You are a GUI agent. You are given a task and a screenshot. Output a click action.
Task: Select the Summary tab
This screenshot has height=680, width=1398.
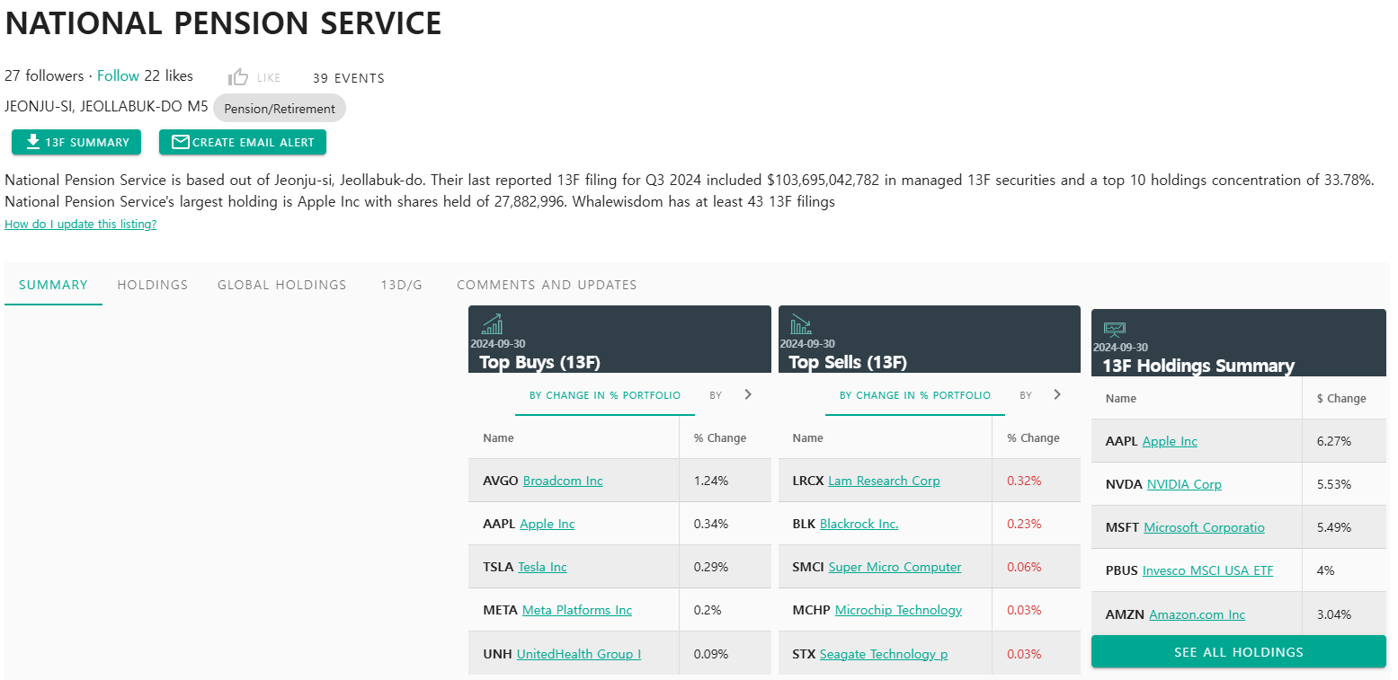(53, 285)
